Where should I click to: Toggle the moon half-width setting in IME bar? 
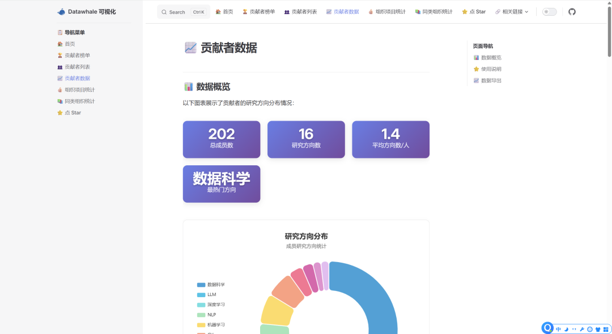point(566,329)
